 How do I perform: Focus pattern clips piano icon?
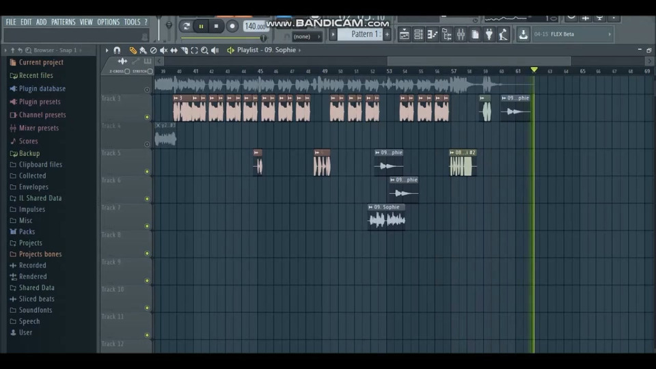[x=148, y=61]
